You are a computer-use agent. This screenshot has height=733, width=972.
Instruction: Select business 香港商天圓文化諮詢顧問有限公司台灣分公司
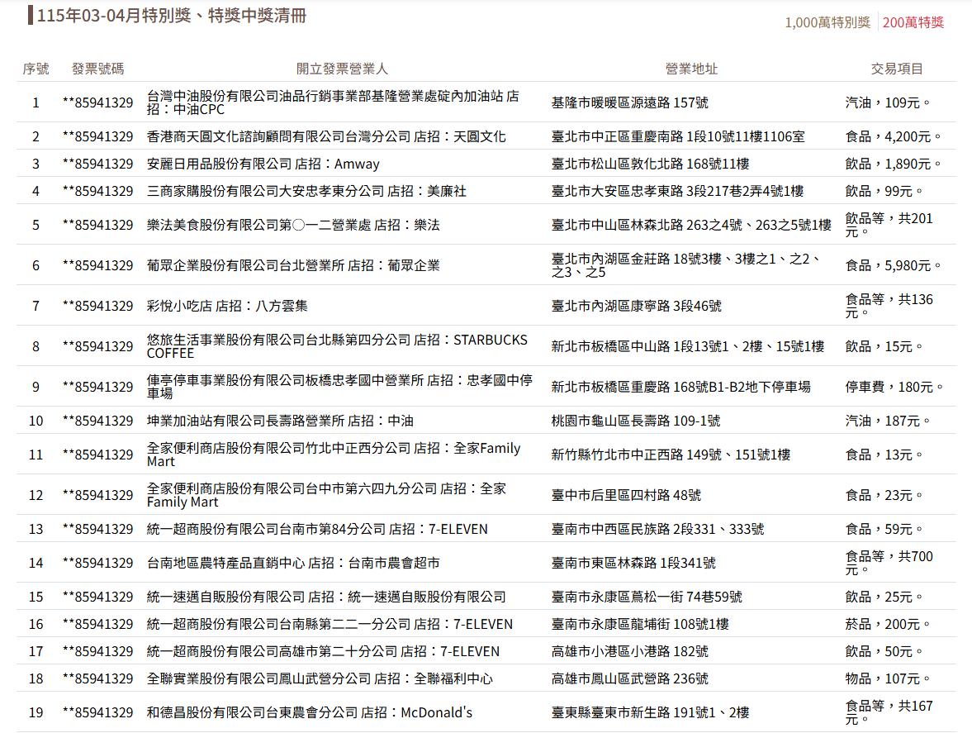click(x=326, y=136)
